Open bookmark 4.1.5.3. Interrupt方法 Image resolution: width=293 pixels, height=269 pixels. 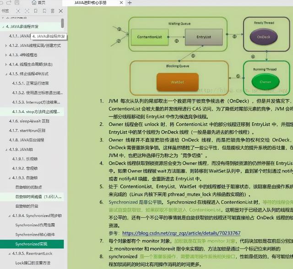point(36,102)
